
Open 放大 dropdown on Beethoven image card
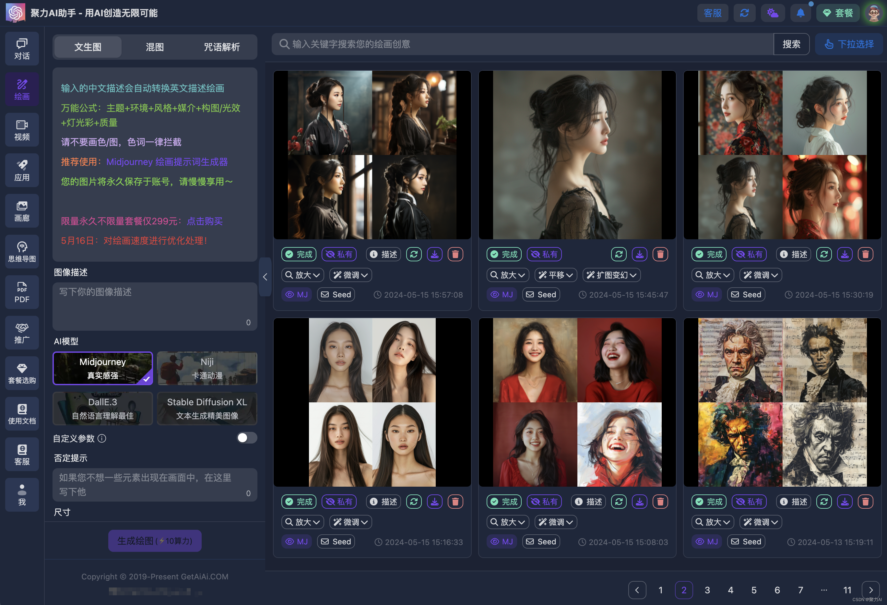[x=713, y=522]
